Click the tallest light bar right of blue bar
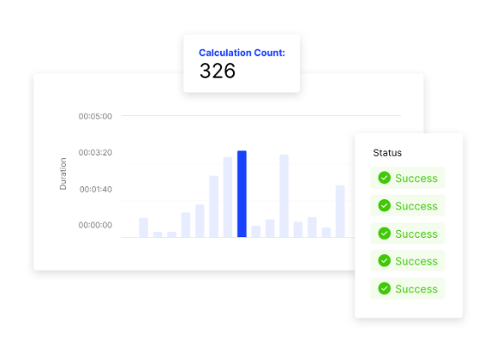Screen dimensions: 499x359 tap(284, 196)
